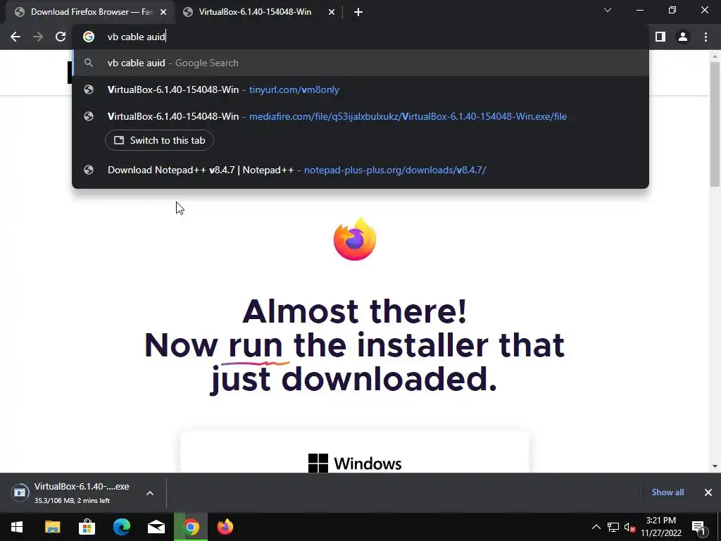Open the Windows Start menu
Screen dimensions: 721x541
[x=17, y=527]
